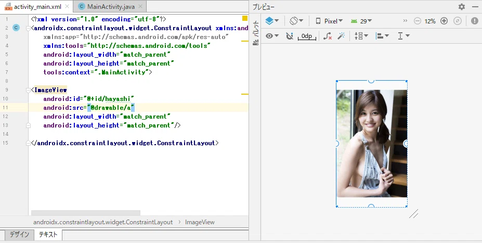Click the infer constraints magic wand
The image size is (482, 243).
341,36
